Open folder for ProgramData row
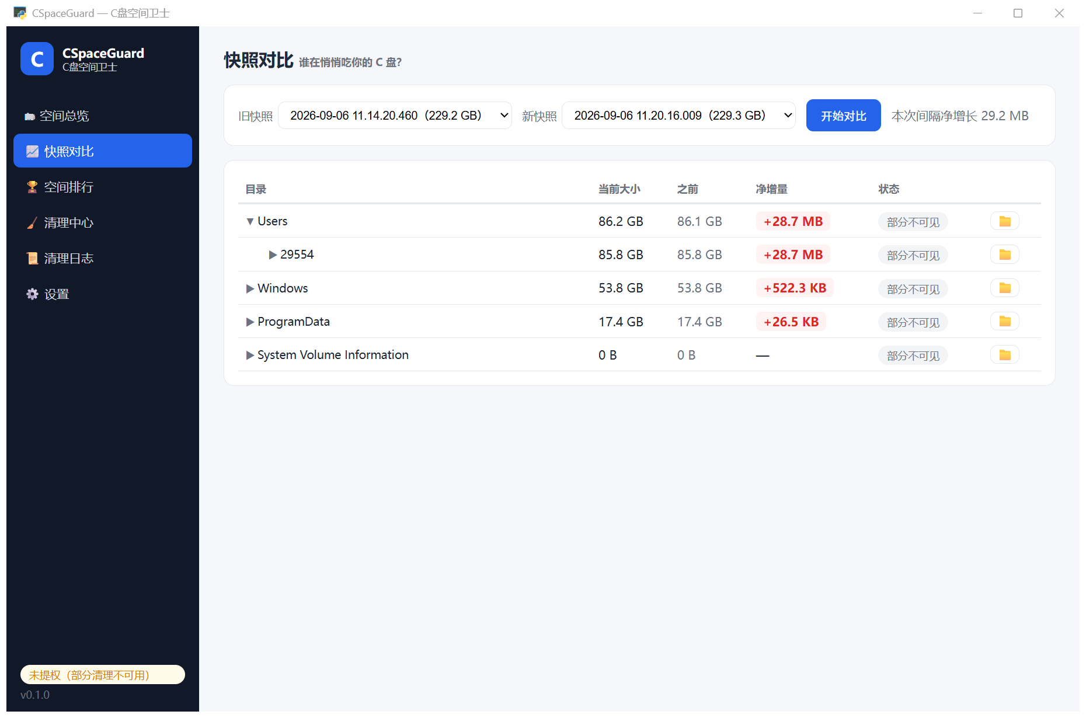This screenshot has height=718, width=1086. [1004, 321]
